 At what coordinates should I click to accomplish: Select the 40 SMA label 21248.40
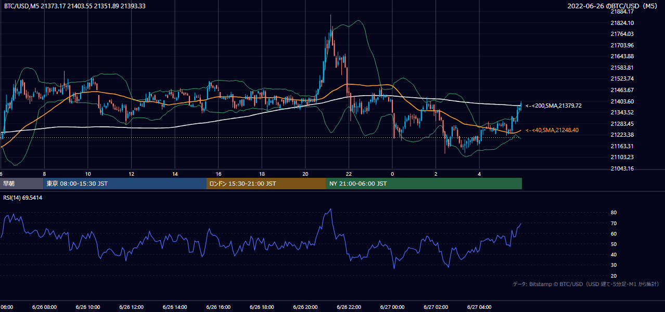click(552, 130)
